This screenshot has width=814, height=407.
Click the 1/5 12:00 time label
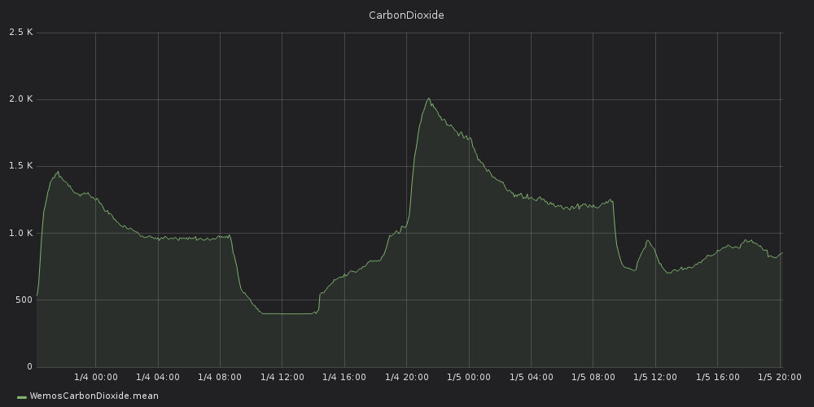[x=654, y=377]
